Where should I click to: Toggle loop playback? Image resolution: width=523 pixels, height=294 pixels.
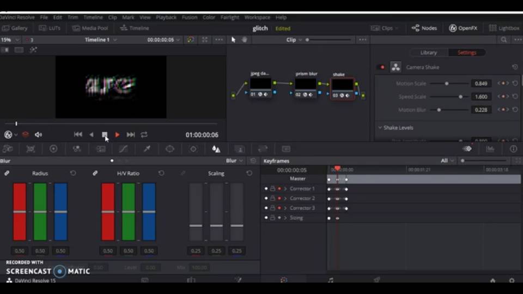144,134
